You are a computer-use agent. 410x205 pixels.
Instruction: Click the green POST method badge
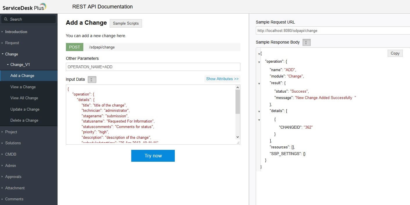[x=75, y=47]
